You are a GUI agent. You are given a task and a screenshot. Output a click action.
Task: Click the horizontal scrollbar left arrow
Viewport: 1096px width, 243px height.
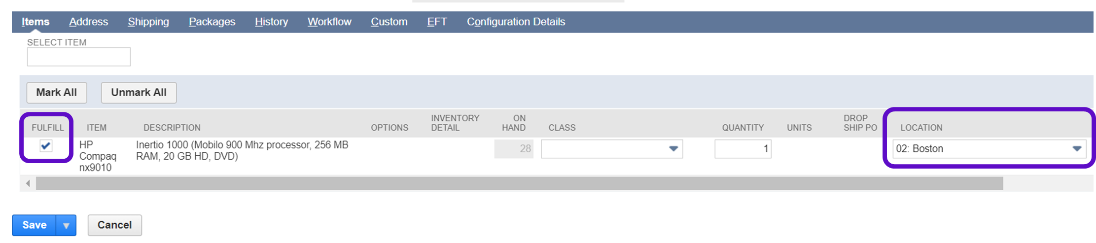click(28, 183)
